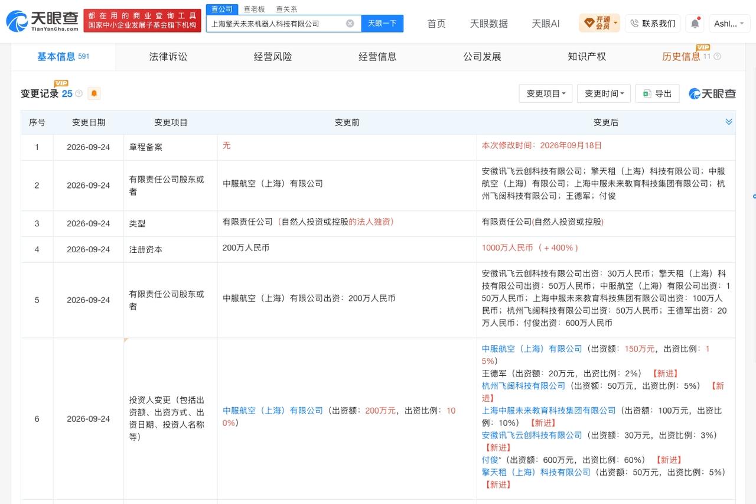Click the orange alert bell beside 变更记录

[x=94, y=93]
